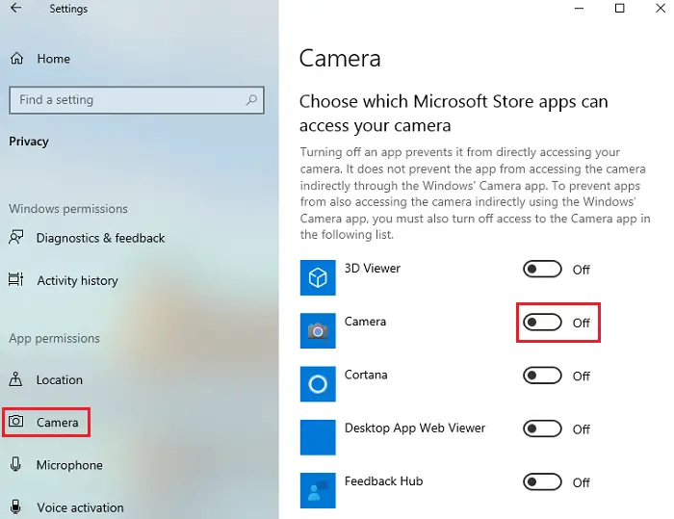674x519 pixels.
Task: Click the Camera icon in sidebar
Action: click(16, 422)
